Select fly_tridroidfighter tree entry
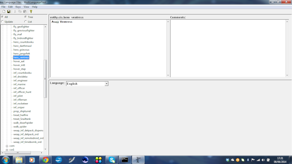 tap(23, 38)
